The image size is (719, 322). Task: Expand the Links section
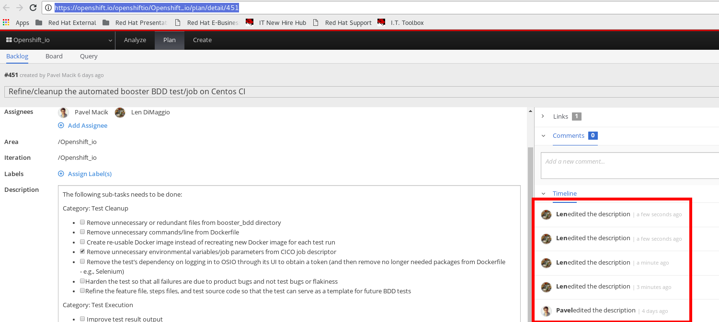pos(543,116)
